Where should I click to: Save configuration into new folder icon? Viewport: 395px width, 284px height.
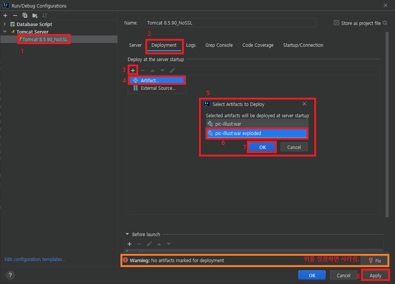(35, 15)
